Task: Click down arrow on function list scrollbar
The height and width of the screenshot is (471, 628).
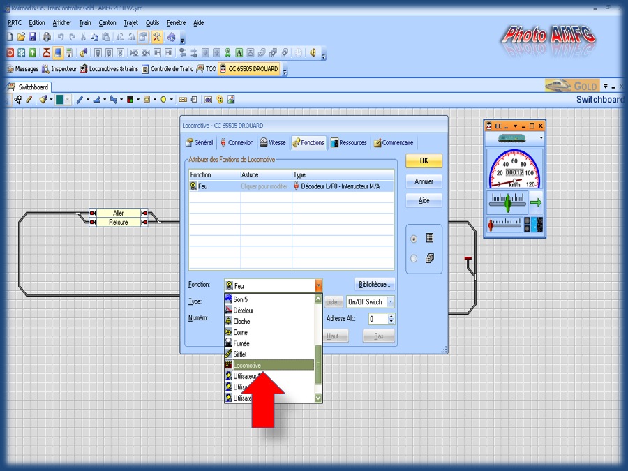Action: [x=318, y=398]
